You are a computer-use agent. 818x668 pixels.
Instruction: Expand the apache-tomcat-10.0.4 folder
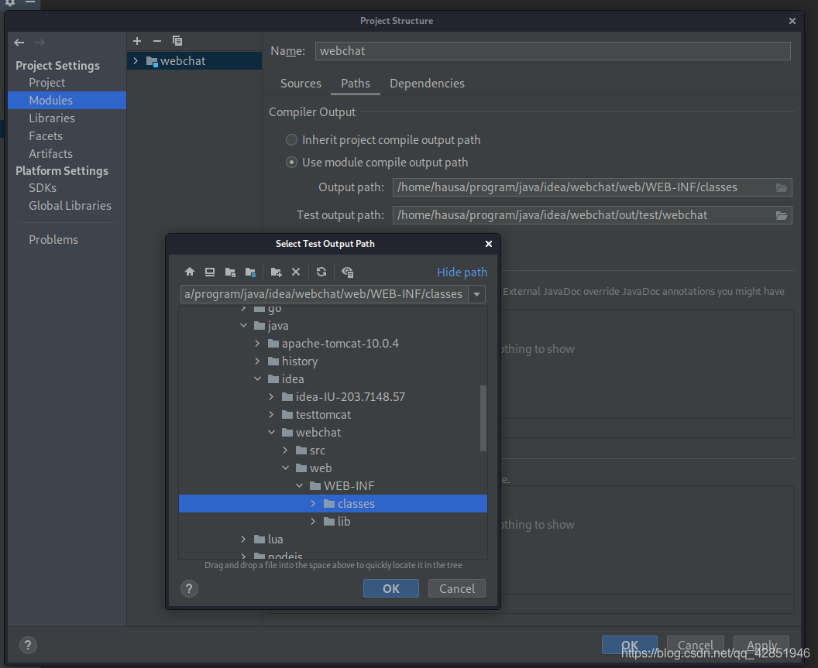point(258,344)
